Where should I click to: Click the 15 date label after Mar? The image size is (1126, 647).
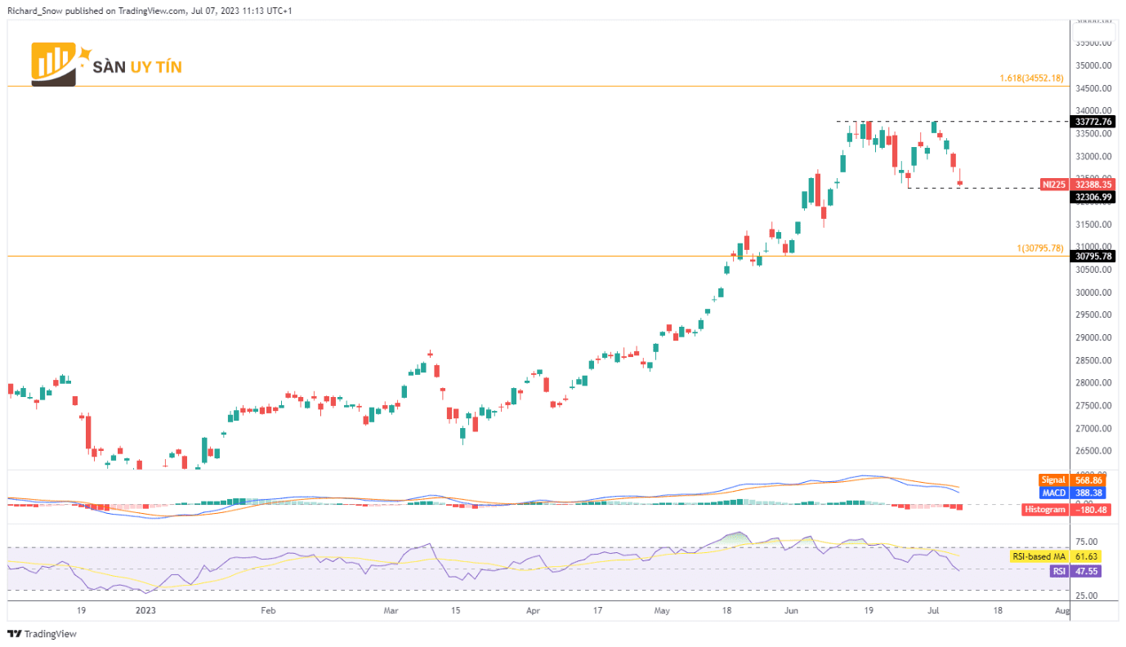click(456, 610)
